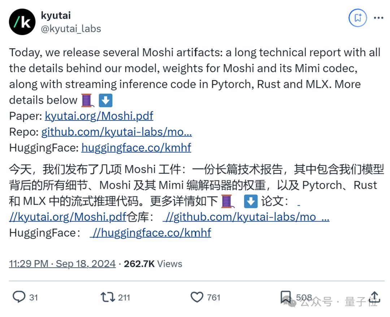Viewport: 390px width, 317px height.
Task: Click the translated //kyutai.org/Moshi.pdf link
Action: coord(68,217)
